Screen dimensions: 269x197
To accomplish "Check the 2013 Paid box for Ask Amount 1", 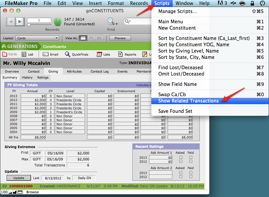I will (x=191, y=157).
